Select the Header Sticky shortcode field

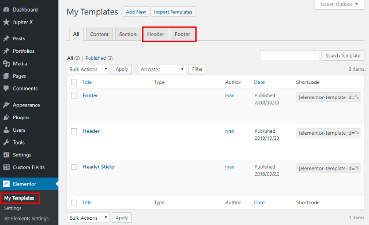click(328, 169)
